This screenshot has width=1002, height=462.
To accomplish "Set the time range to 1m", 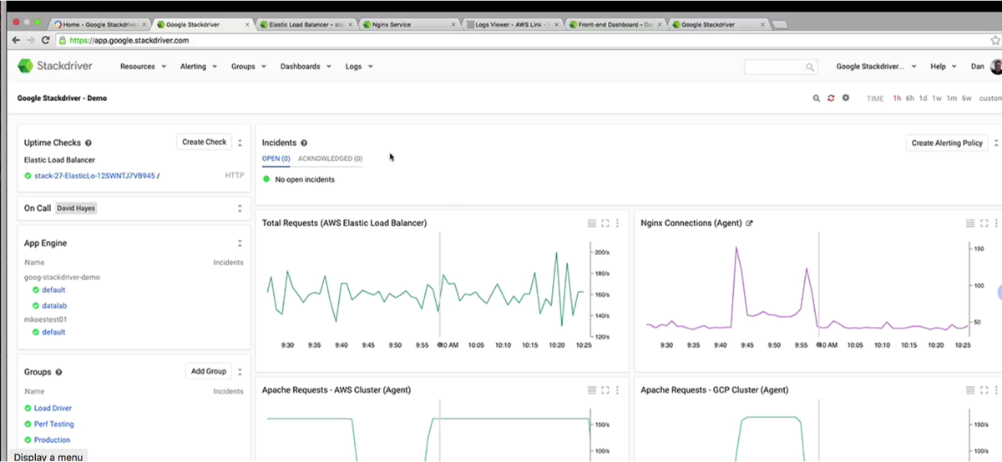I will (x=952, y=98).
